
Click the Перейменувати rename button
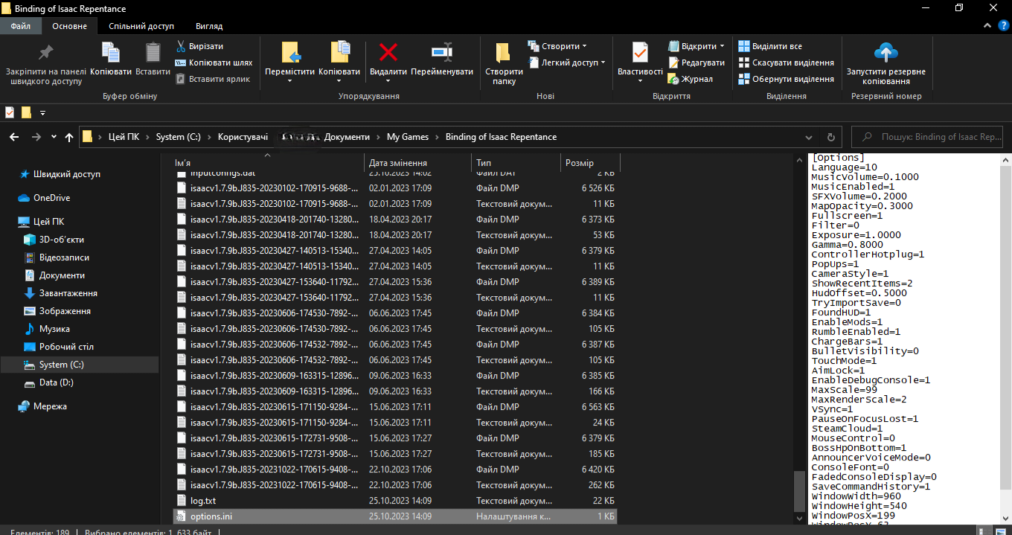click(442, 60)
